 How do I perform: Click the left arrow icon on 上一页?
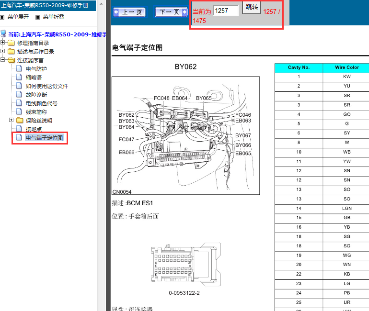[116, 12]
